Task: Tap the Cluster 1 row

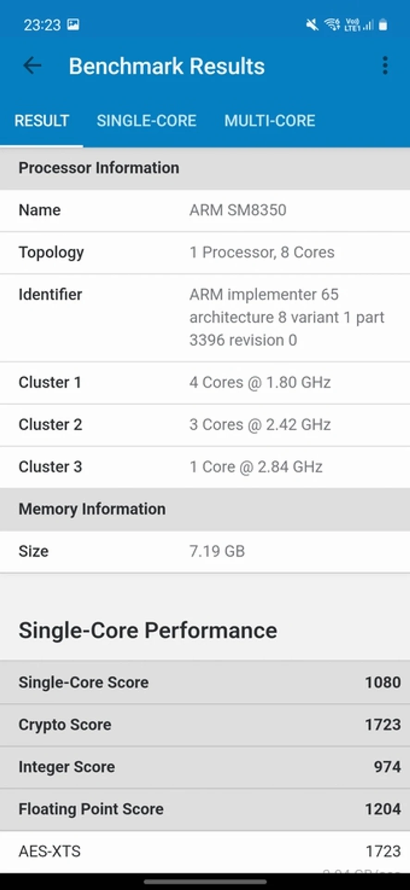Action: point(205,382)
